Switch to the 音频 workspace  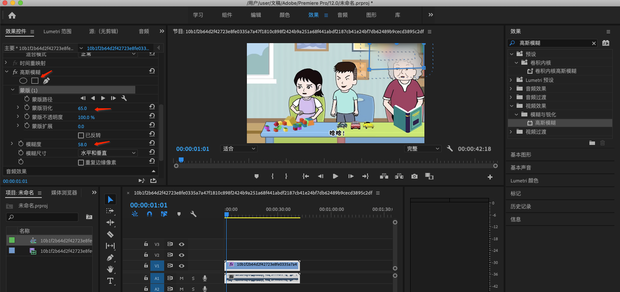coord(343,15)
